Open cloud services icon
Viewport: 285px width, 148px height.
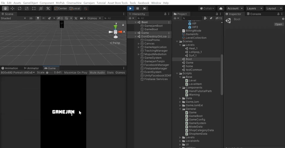(x=221, y=8)
